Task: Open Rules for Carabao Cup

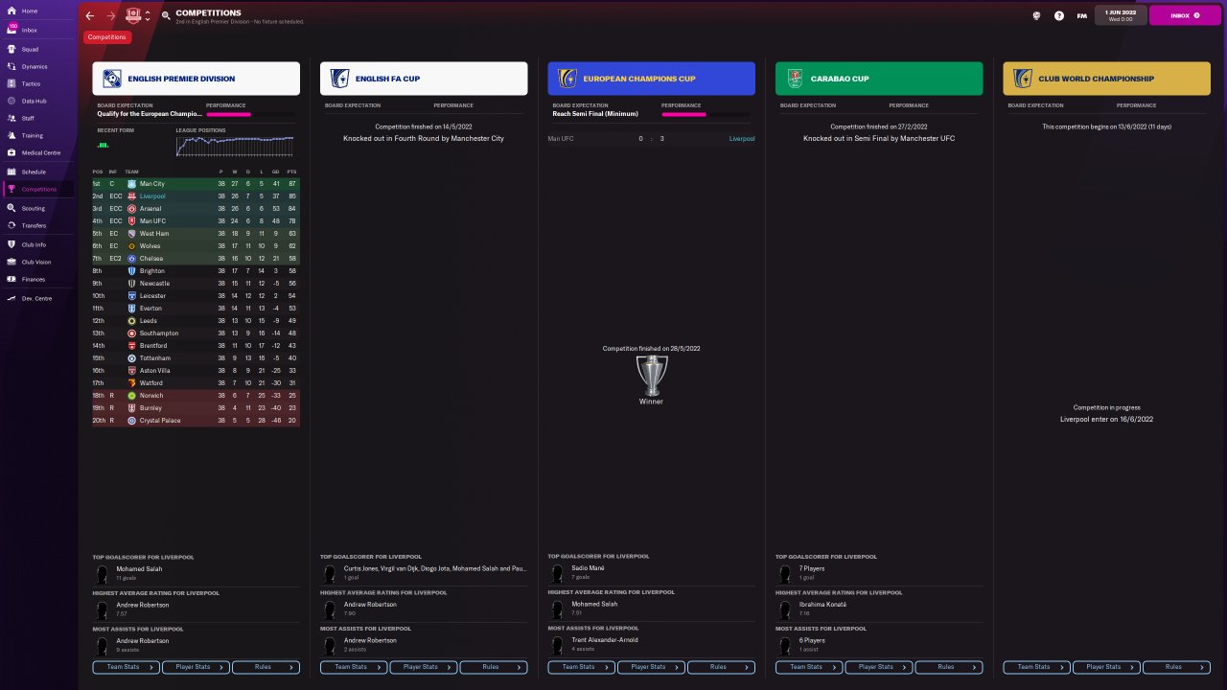Action: (x=948, y=667)
